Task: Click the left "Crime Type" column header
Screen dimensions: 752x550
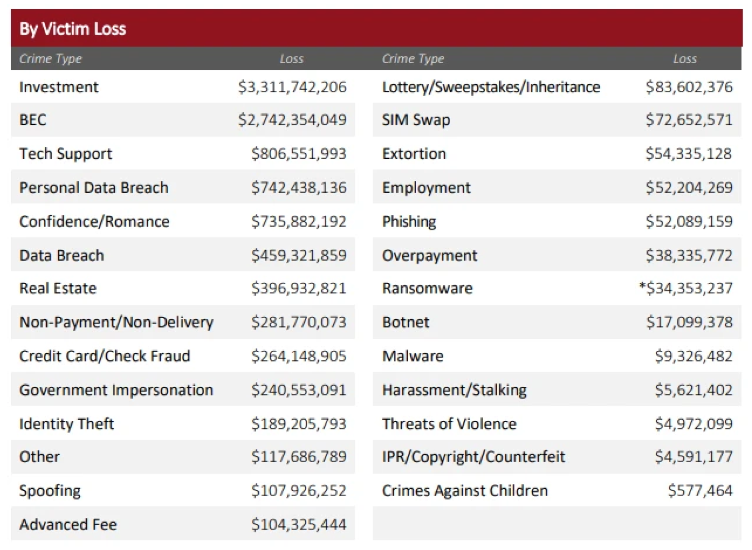Action: click(51, 59)
